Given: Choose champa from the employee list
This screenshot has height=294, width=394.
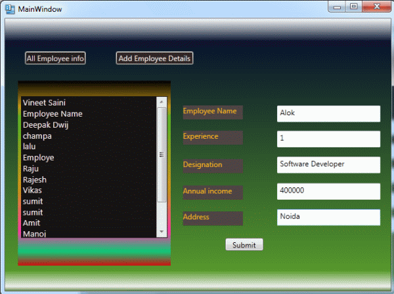Looking at the screenshot, I should tap(89, 136).
